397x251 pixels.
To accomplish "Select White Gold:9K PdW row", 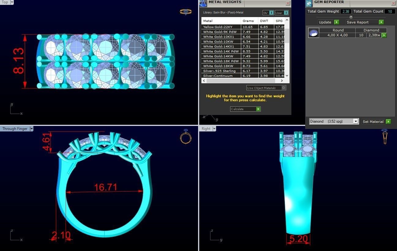I will 243,32.
